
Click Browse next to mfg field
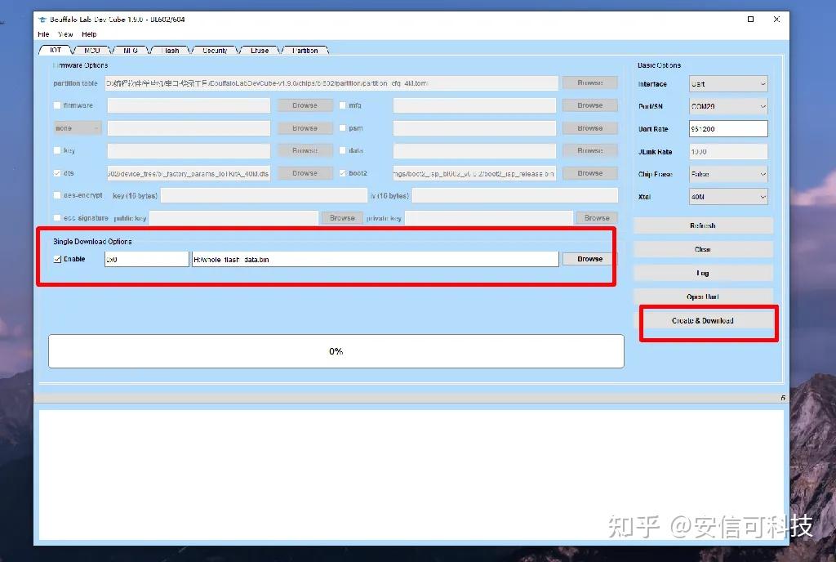589,105
